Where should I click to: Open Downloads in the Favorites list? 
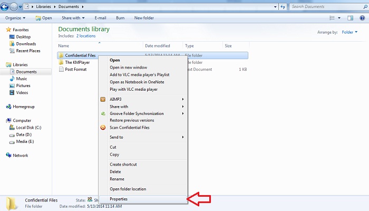(23, 44)
